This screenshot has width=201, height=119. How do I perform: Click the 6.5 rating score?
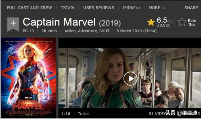tap(162, 20)
